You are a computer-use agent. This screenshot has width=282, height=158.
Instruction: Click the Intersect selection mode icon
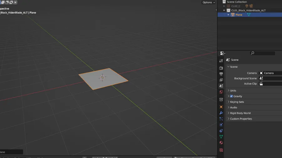(15, 2)
